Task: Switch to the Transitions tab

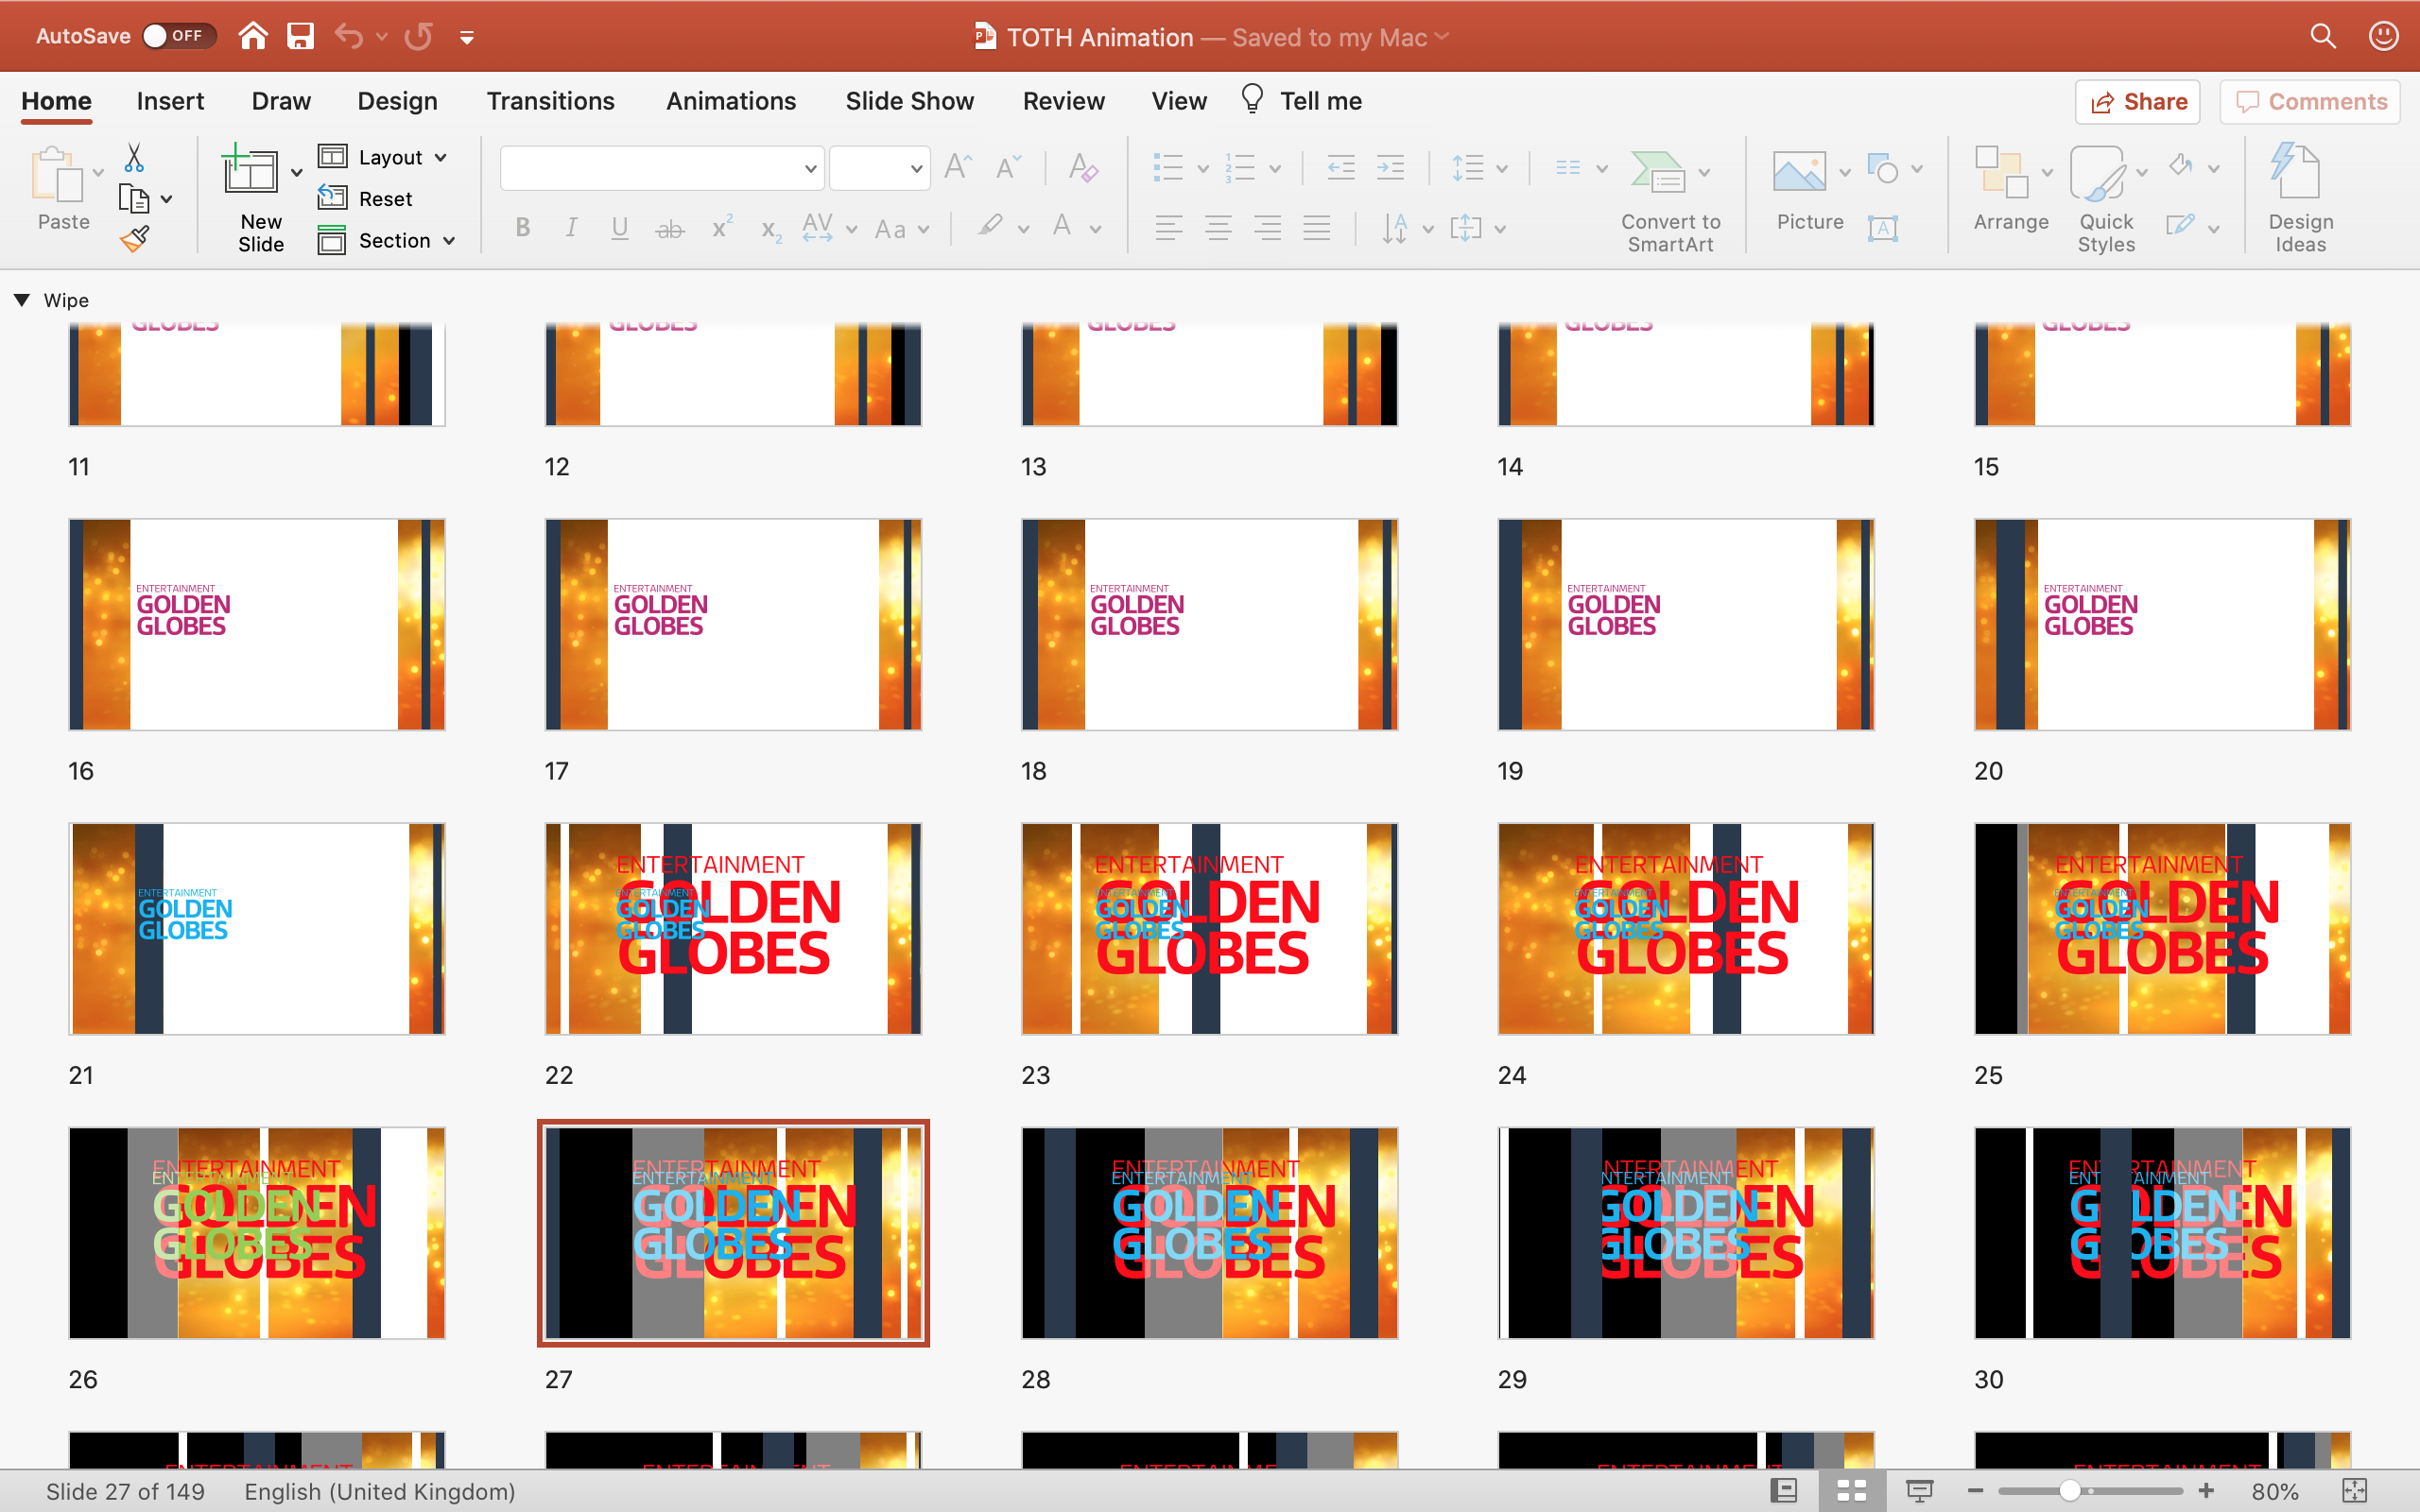Action: 550,101
